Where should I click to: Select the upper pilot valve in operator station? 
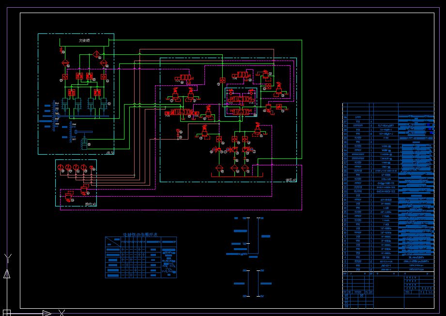click(x=84, y=189)
